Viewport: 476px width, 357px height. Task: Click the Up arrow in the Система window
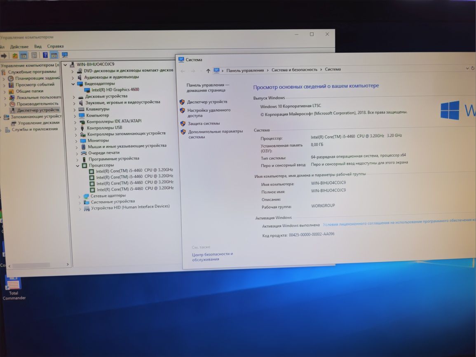coord(208,71)
